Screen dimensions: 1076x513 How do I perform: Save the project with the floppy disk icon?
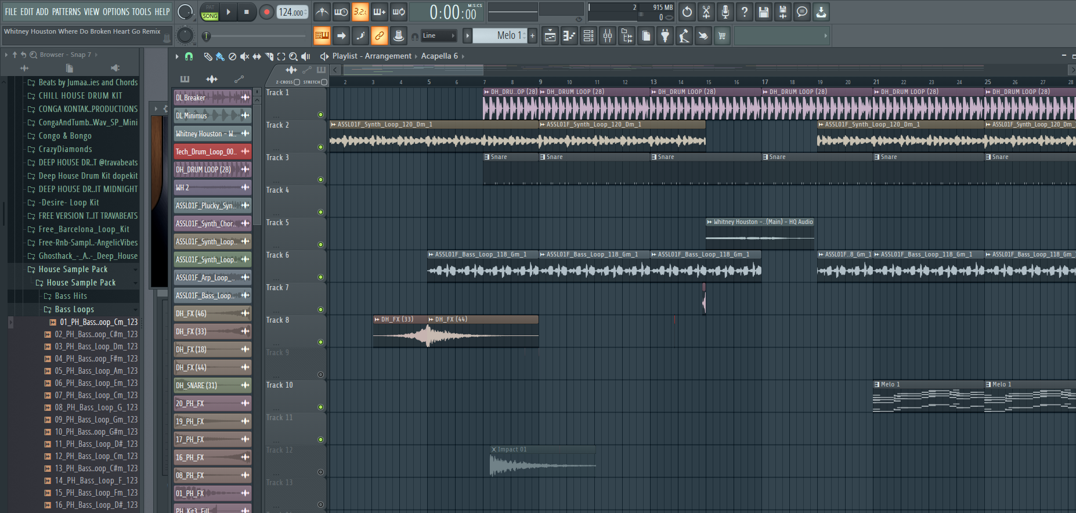764,12
